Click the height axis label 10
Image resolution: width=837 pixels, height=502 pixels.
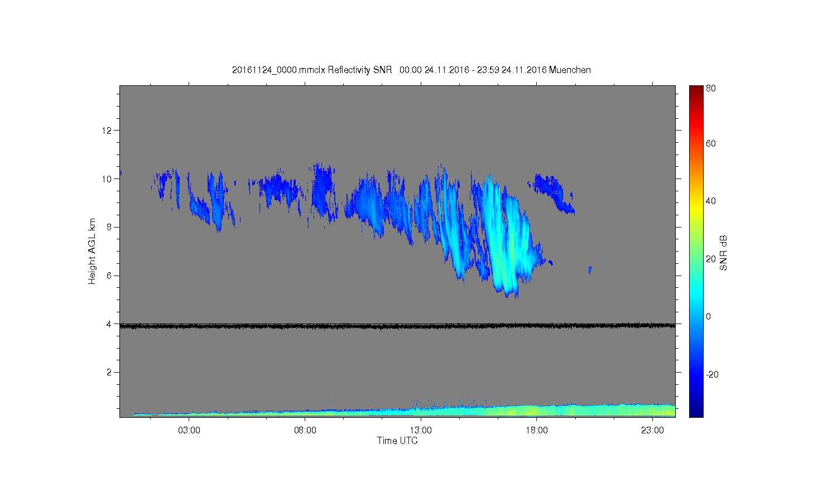107,179
